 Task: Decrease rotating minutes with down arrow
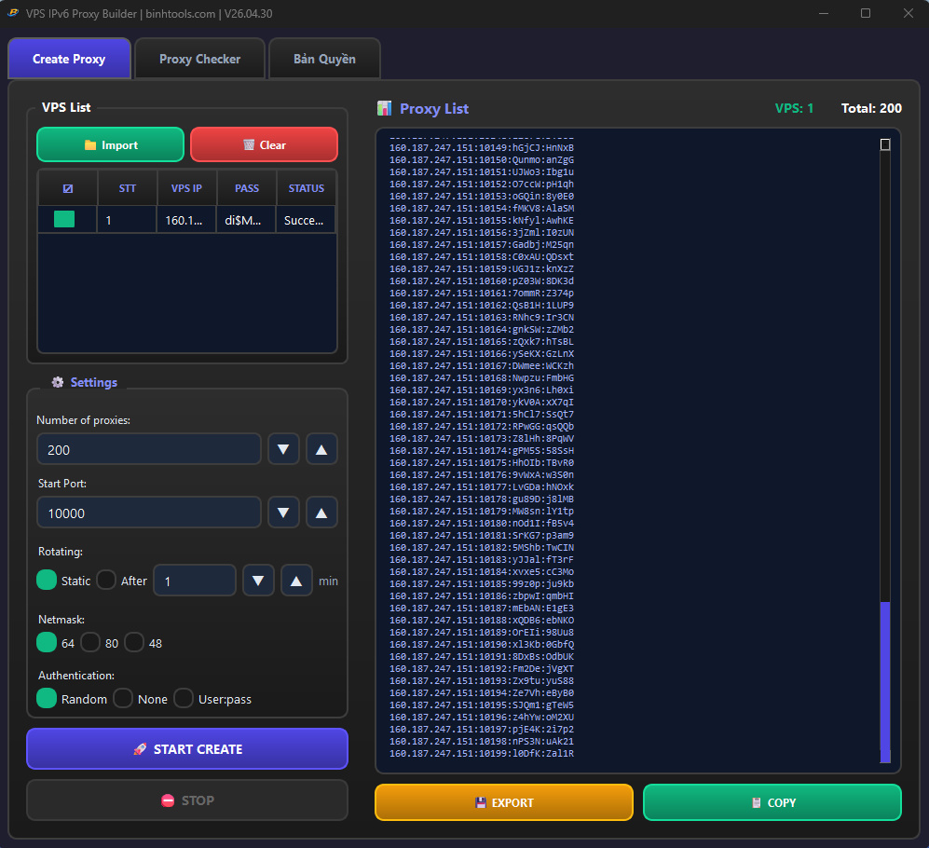coord(258,581)
